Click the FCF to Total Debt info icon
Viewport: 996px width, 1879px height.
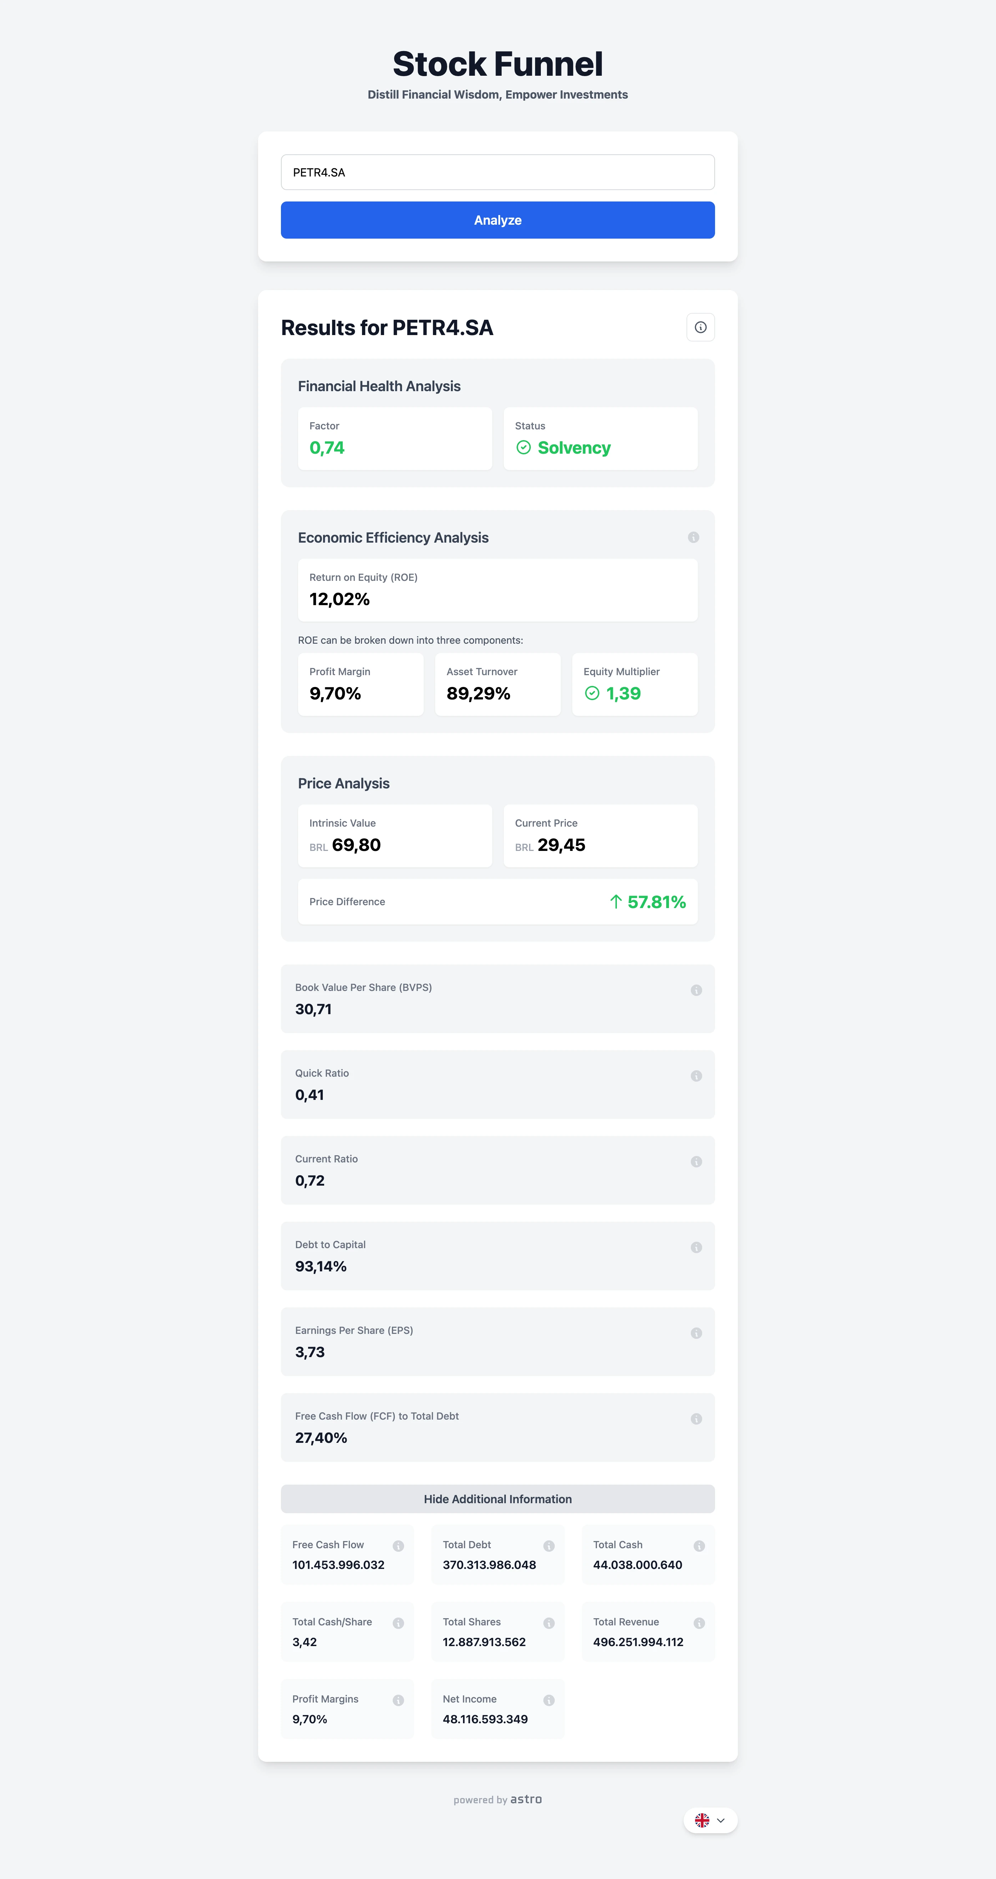(x=696, y=1419)
